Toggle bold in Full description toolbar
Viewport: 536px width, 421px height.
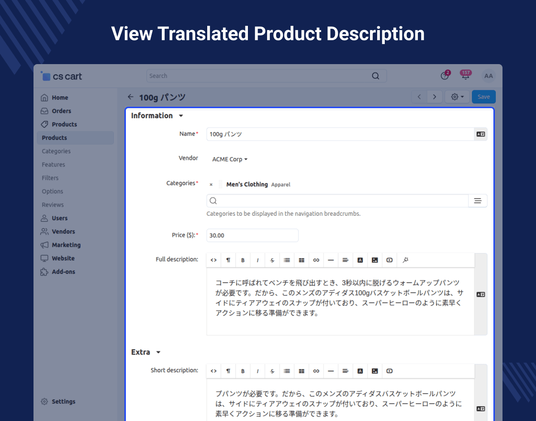coord(243,260)
